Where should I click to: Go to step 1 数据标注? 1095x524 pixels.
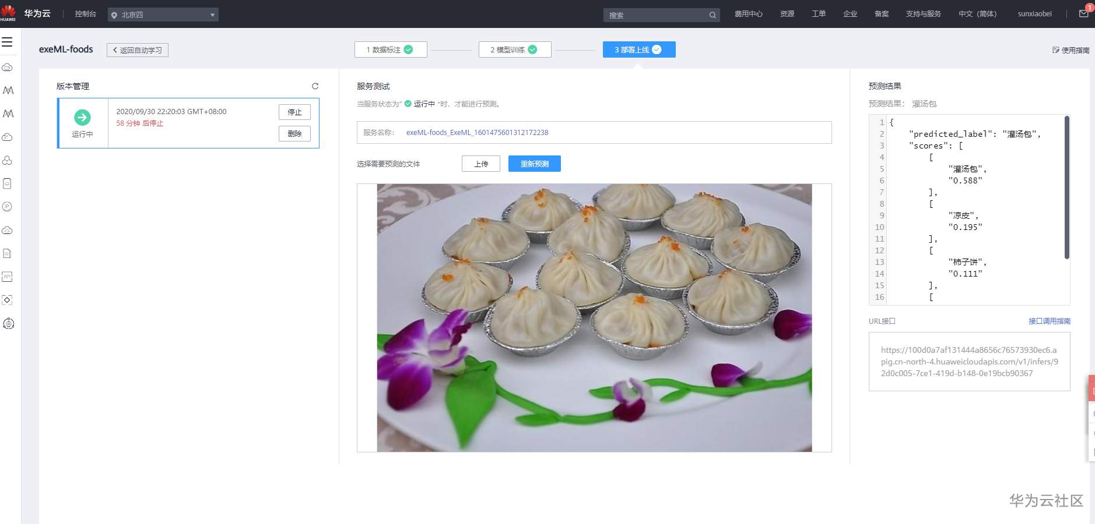pyautogui.click(x=391, y=49)
